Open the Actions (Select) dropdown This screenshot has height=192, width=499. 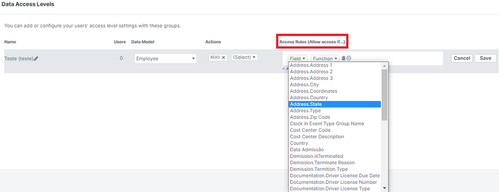[x=244, y=57]
